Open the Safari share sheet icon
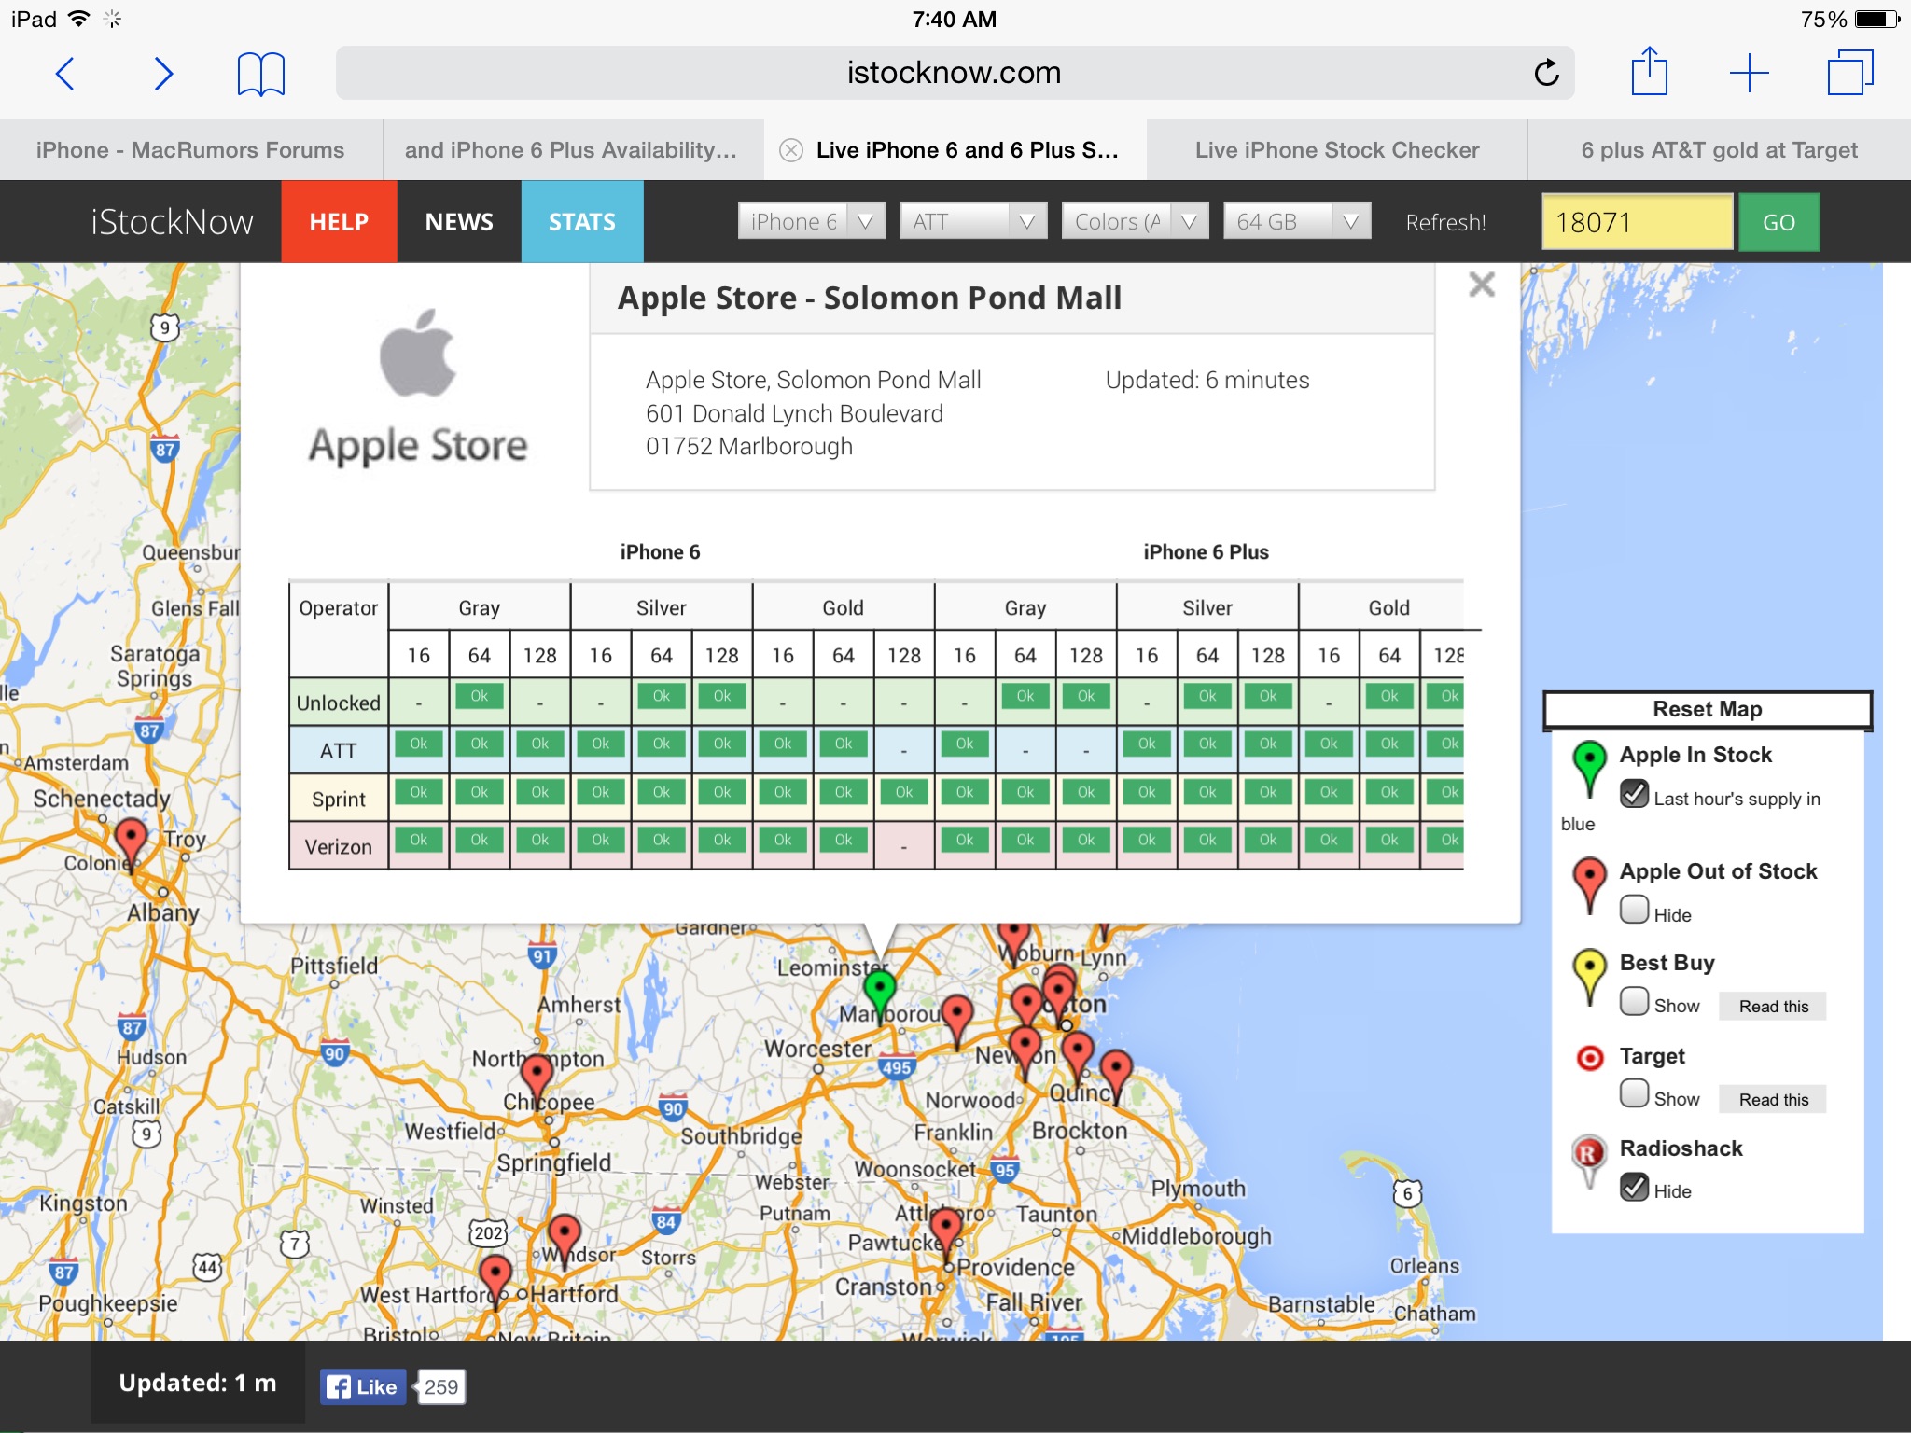The image size is (1911, 1433). [1649, 71]
